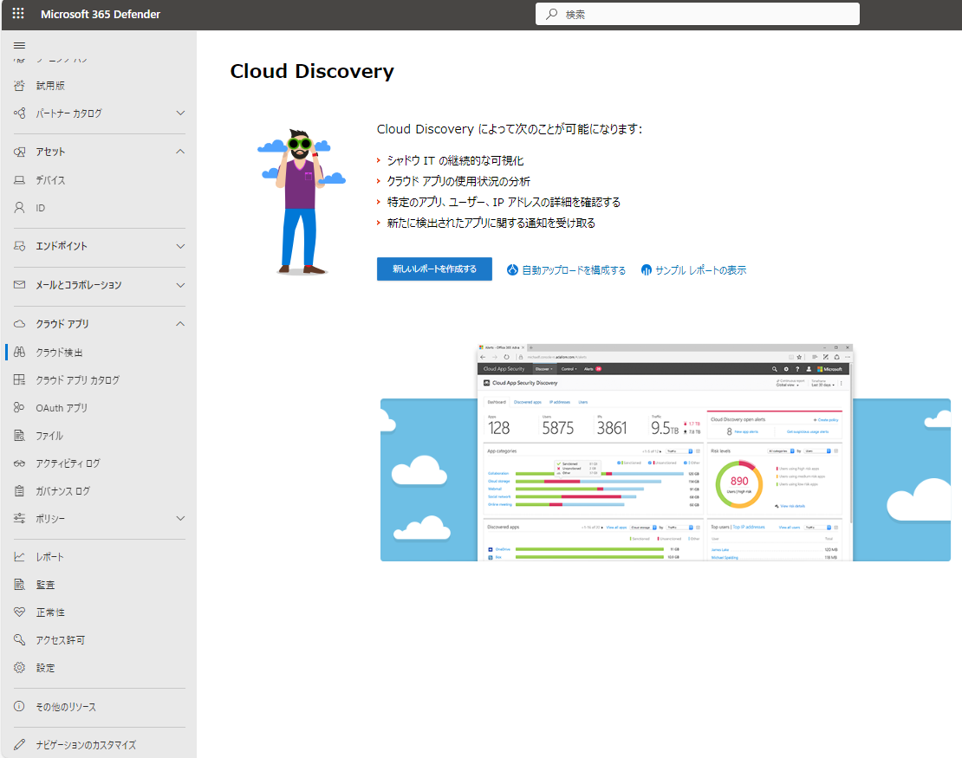Open the ファイル icon
This screenshot has height=758, width=962.
[x=20, y=436]
